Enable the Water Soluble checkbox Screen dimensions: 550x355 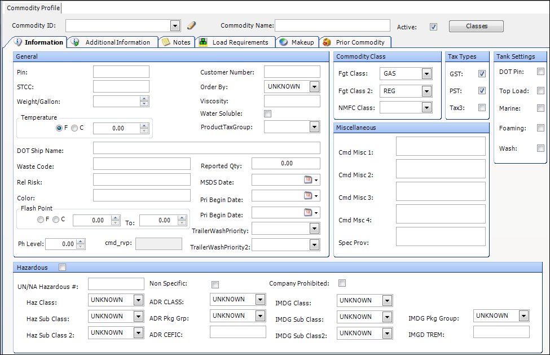coord(268,113)
